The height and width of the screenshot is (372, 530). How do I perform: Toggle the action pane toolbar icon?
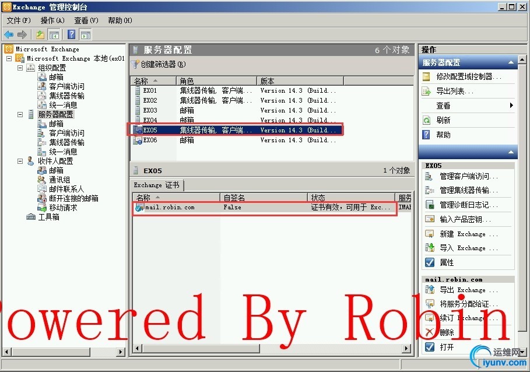coord(85,34)
